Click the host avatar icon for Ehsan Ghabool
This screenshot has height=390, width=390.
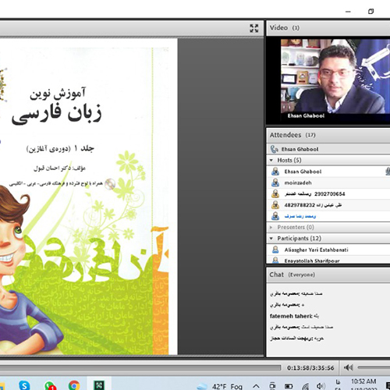coord(275,172)
